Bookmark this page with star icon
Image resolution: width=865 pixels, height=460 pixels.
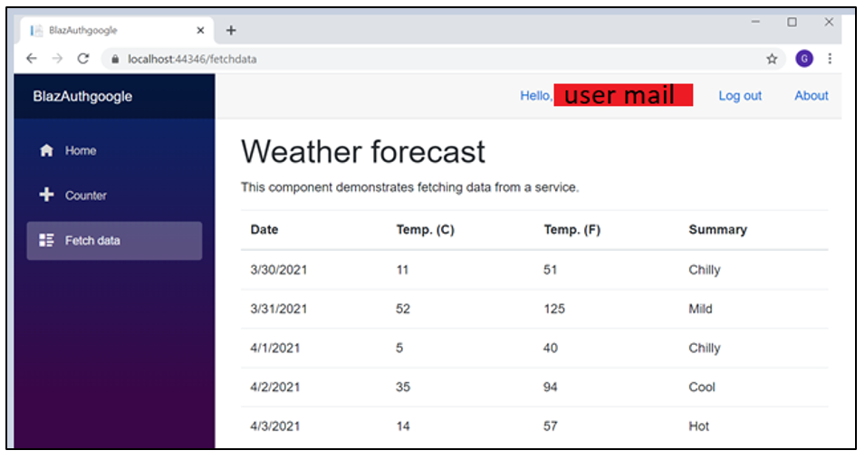click(772, 59)
